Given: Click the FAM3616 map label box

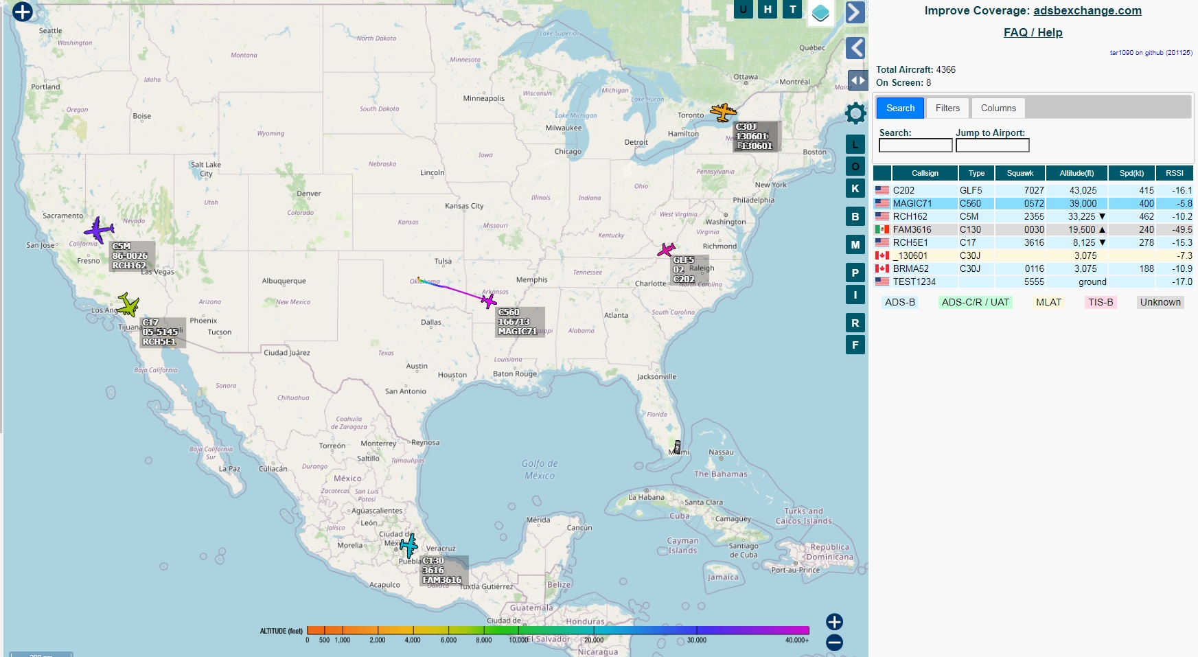Looking at the screenshot, I should 445,570.
